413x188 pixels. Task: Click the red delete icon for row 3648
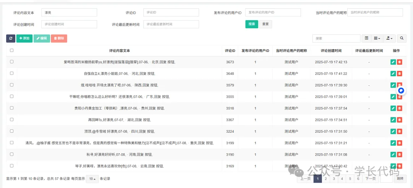[399, 74]
